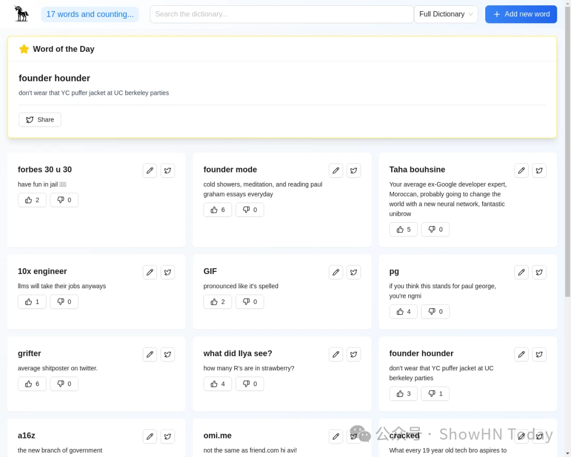Share '10x engineer' via Twitter icon
571x457 pixels.
click(x=168, y=272)
